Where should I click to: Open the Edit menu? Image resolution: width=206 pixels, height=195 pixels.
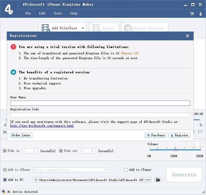(42, 13)
